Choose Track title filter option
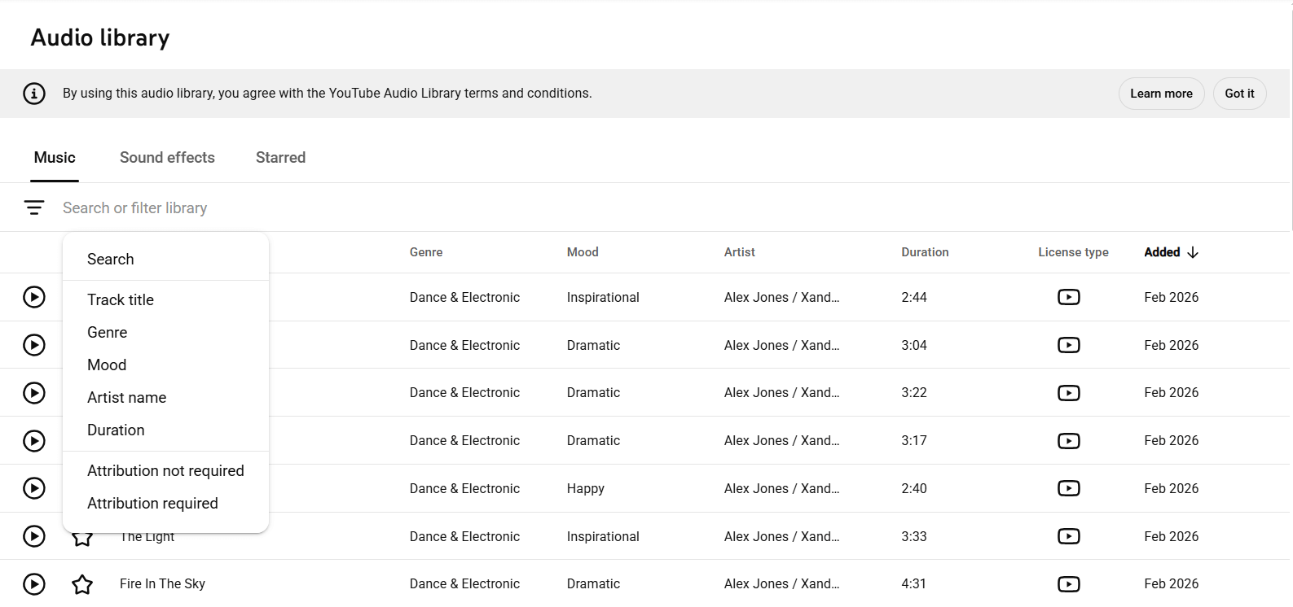The width and height of the screenshot is (1293, 607). coord(165,299)
